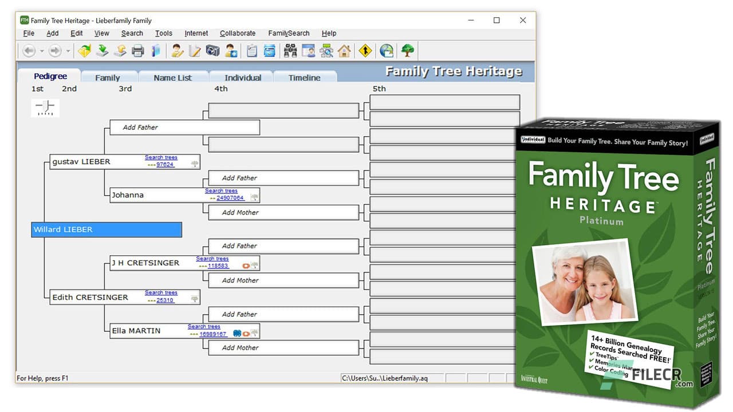733x412 pixels.
Task: Click the yellow TreeTips diamond icon
Action: click(364, 51)
